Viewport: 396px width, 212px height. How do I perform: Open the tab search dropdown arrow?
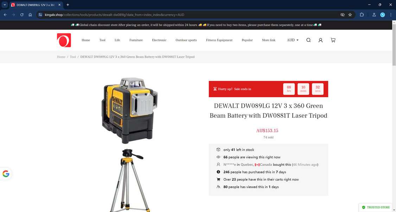pos(5,5)
